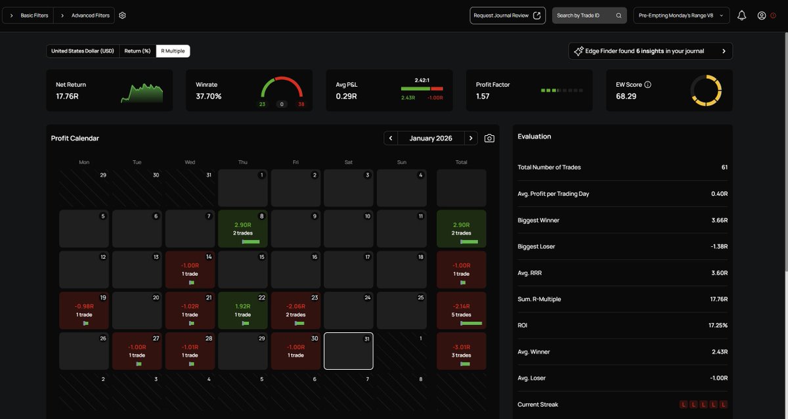The height and width of the screenshot is (419, 788).
Task: Click the search magnifier icon
Action: tap(619, 15)
